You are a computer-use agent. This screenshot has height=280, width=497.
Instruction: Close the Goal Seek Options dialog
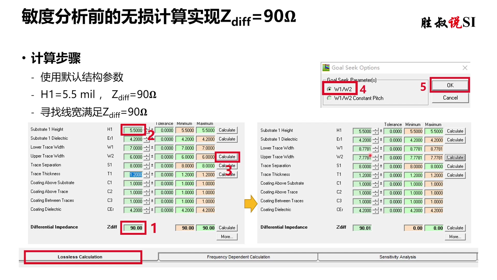coord(465,68)
